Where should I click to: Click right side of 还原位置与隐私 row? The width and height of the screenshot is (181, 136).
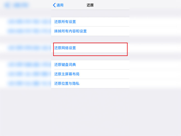[104, 83]
